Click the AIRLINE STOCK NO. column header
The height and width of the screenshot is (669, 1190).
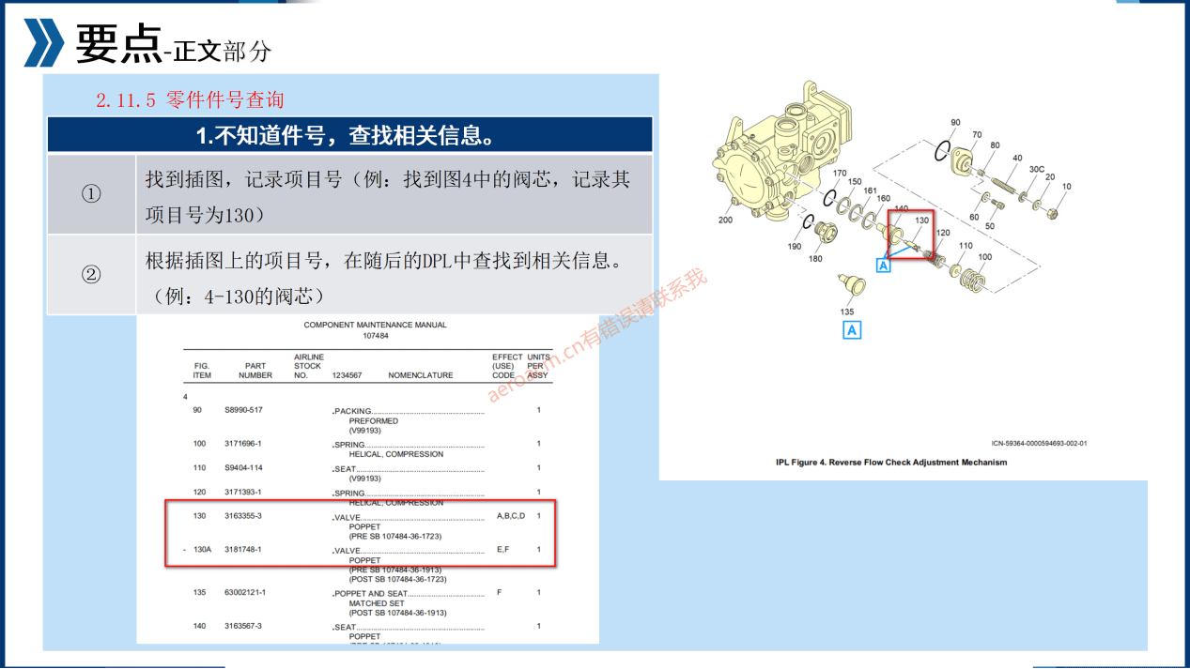308,366
